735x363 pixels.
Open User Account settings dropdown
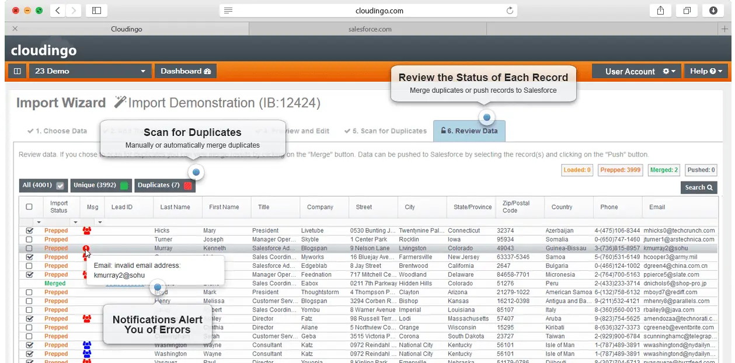636,71
